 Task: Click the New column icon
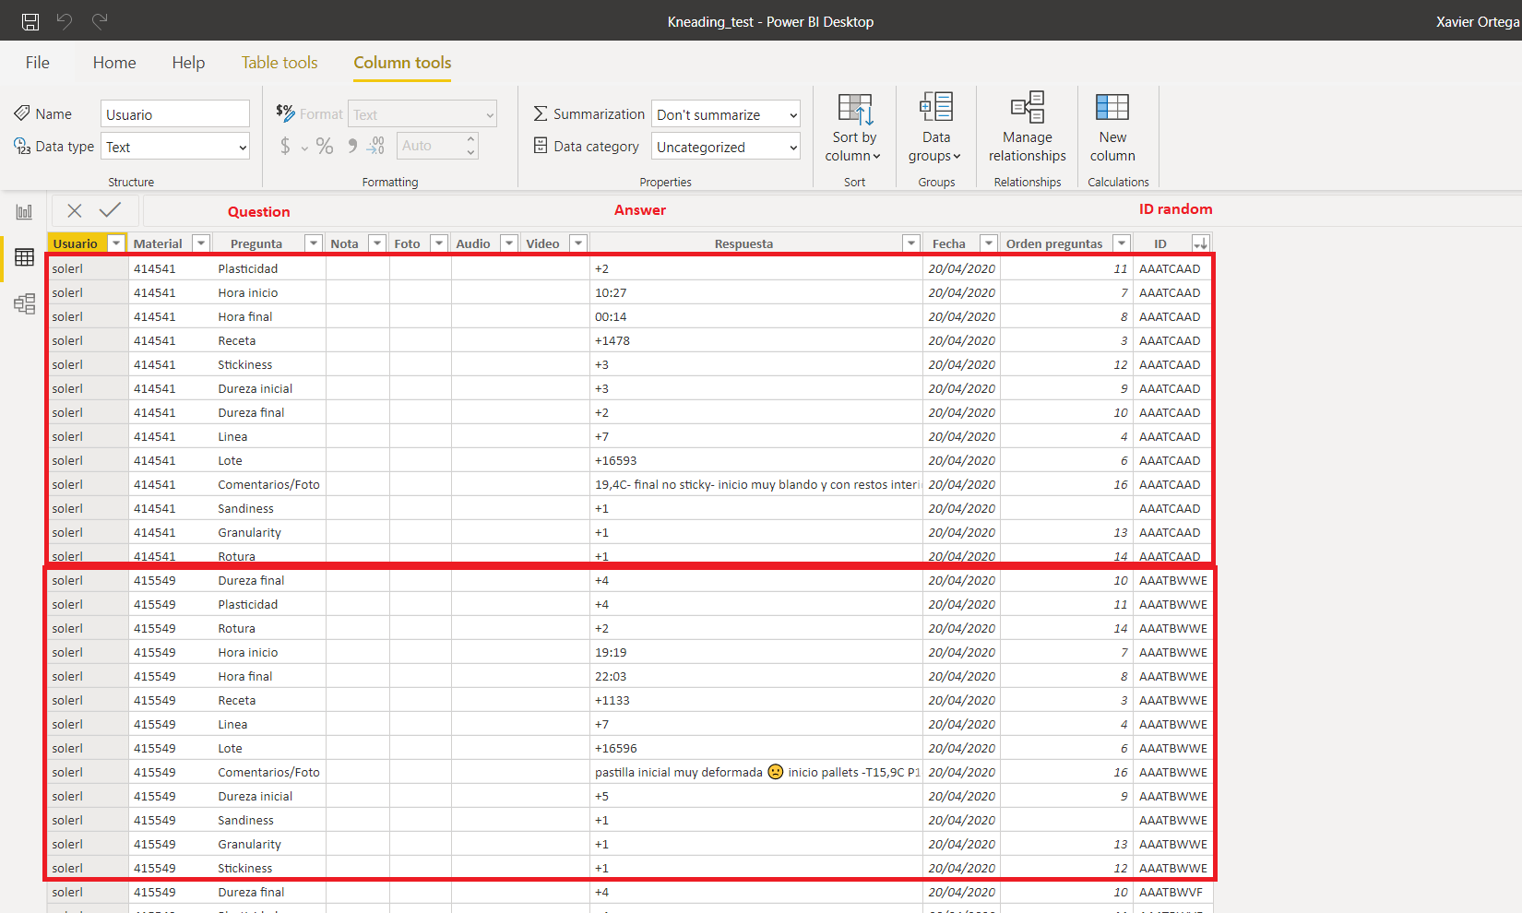pos(1112,107)
